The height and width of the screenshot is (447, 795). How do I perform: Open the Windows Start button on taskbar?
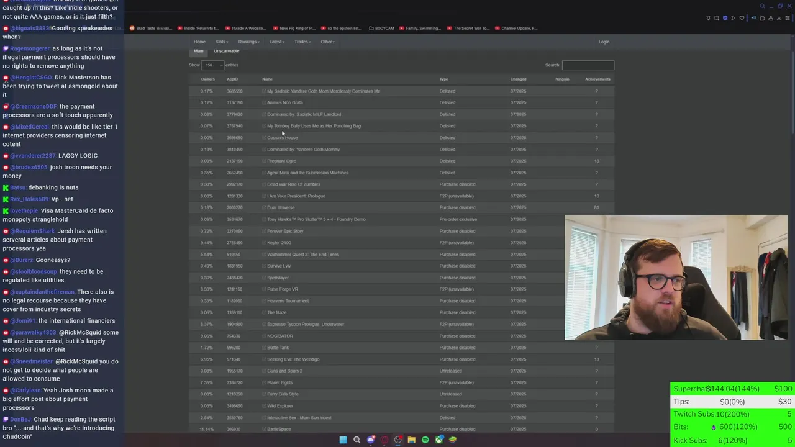pos(343,440)
